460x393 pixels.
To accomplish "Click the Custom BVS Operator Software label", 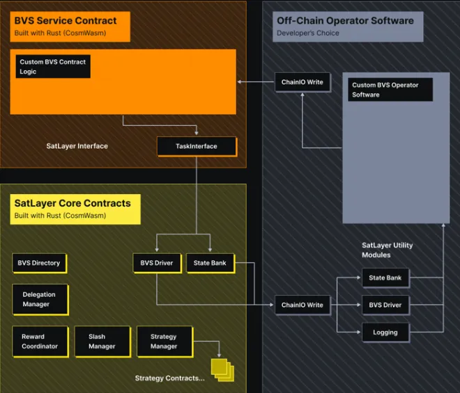I will coord(390,90).
